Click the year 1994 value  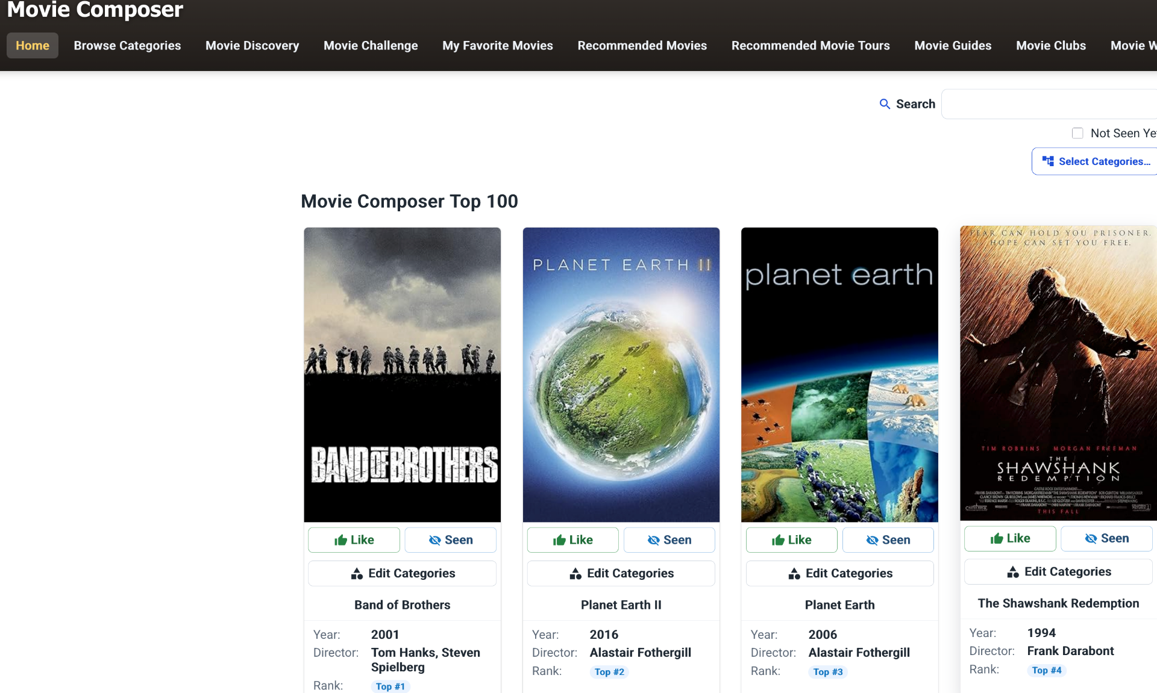click(1041, 633)
